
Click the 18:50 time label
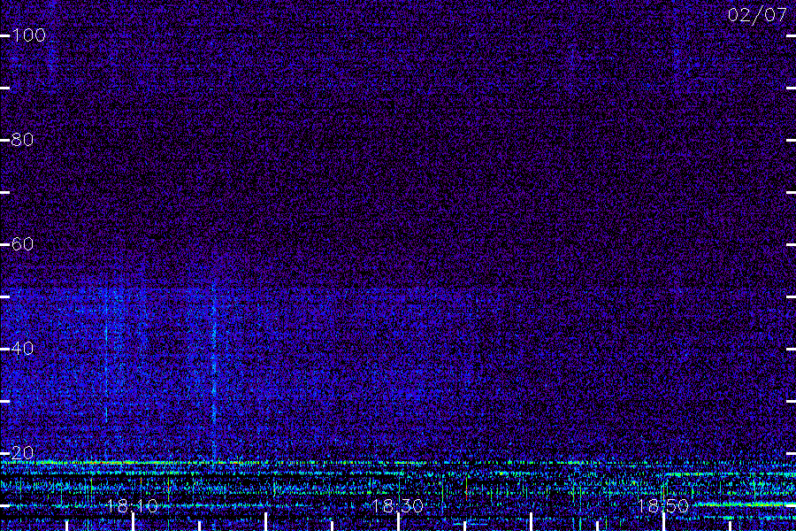(x=663, y=506)
